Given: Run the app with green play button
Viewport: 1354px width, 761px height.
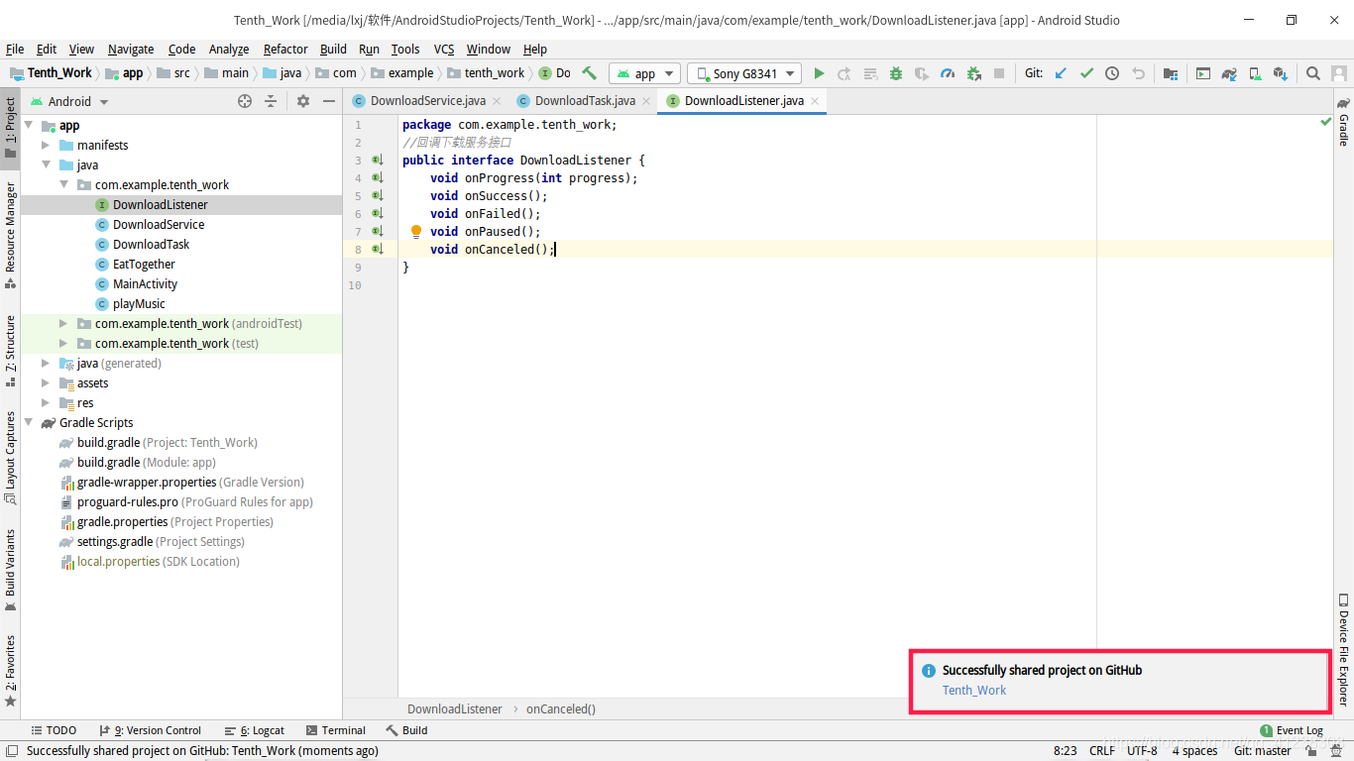Looking at the screenshot, I should (819, 73).
